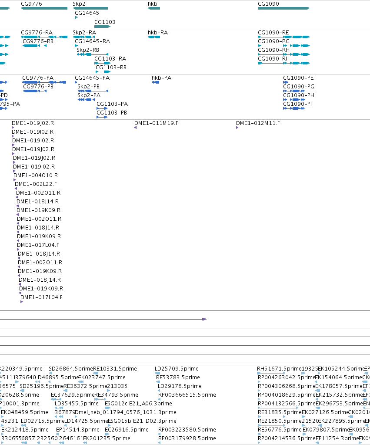This screenshot has height=445, width=370.
Task: Open EST RP004263042.5prime
Action: (x=287, y=378)
